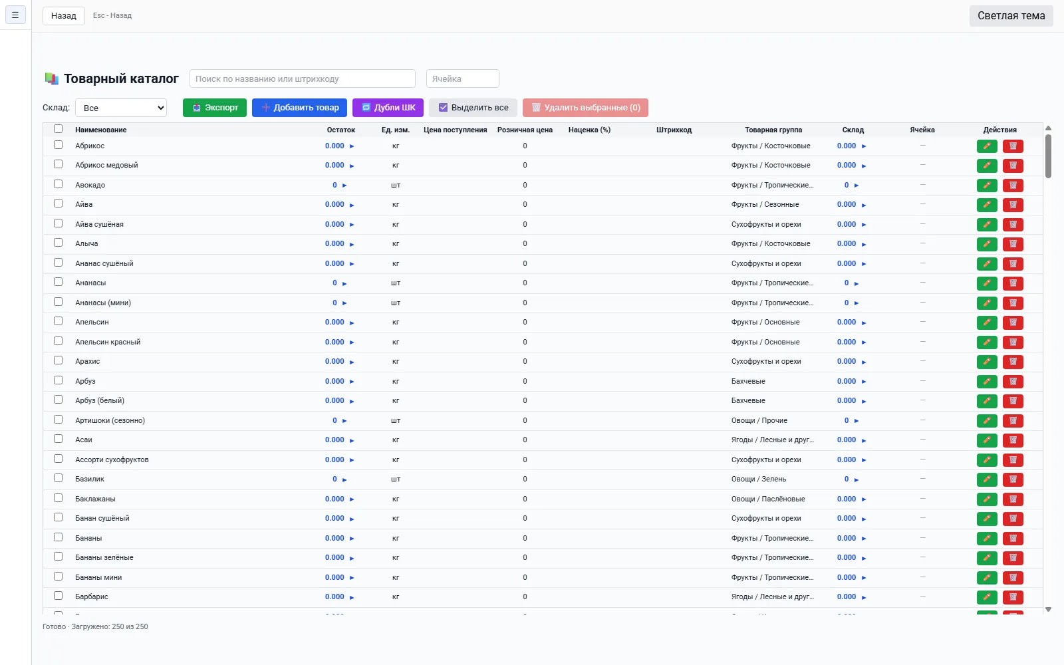Sort by Штрихкод column header
The image size is (1064, 665).
pyautogui.click(x=674, y=130)
